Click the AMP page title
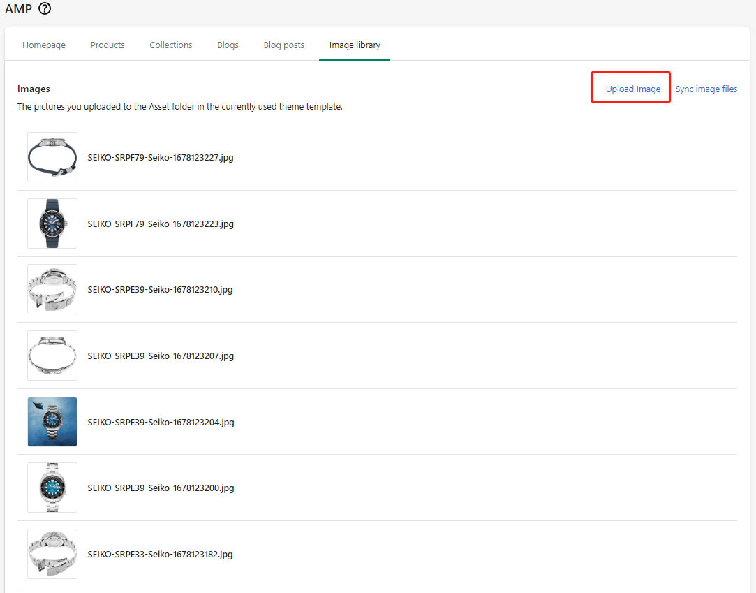Viewport: 756px width, 593px height. coord(18,8)
